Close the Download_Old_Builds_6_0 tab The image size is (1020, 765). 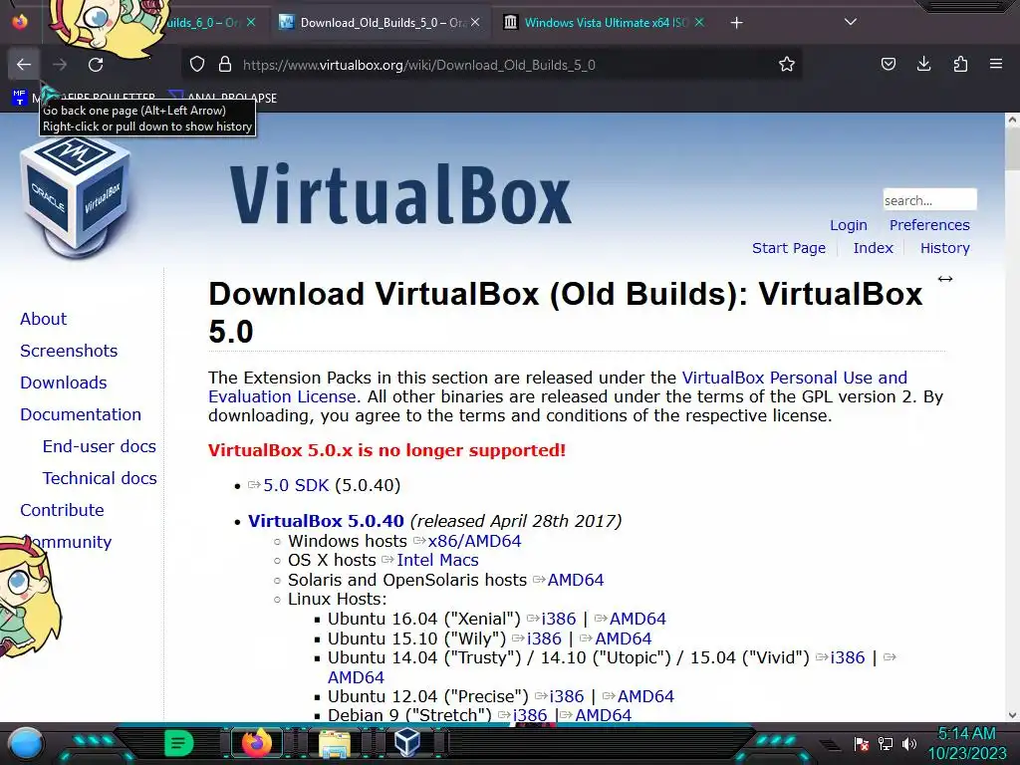251,23
